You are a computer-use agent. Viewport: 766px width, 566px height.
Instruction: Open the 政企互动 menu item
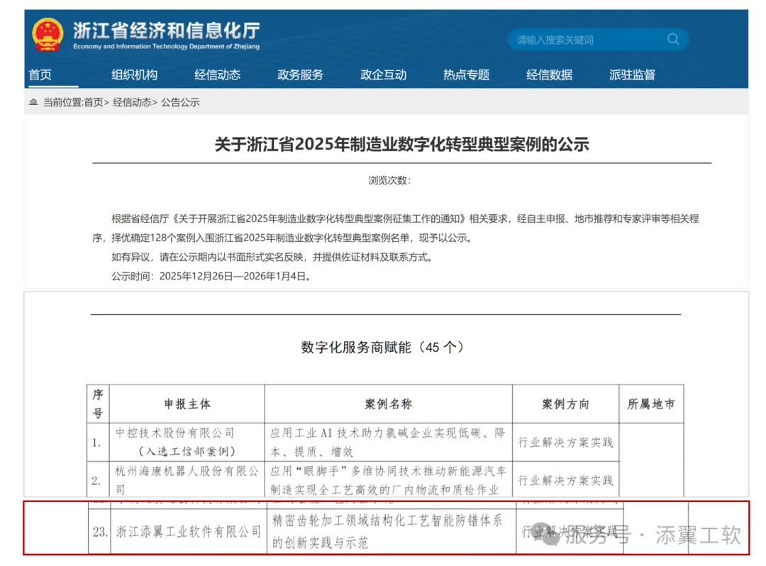tap(383, 74)
